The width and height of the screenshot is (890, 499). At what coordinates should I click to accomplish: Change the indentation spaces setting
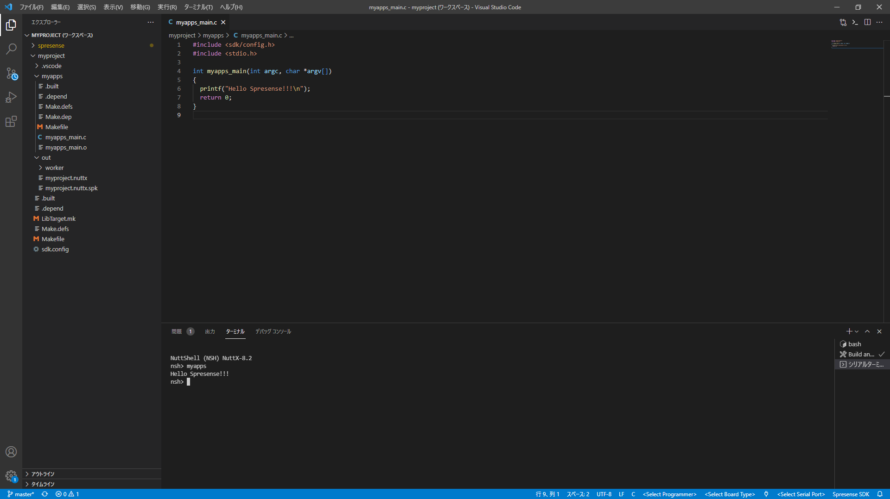[x=578, y=494]
